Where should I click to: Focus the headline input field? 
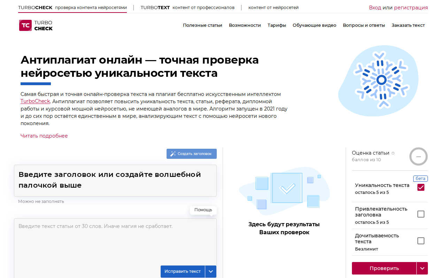(115, 180)
